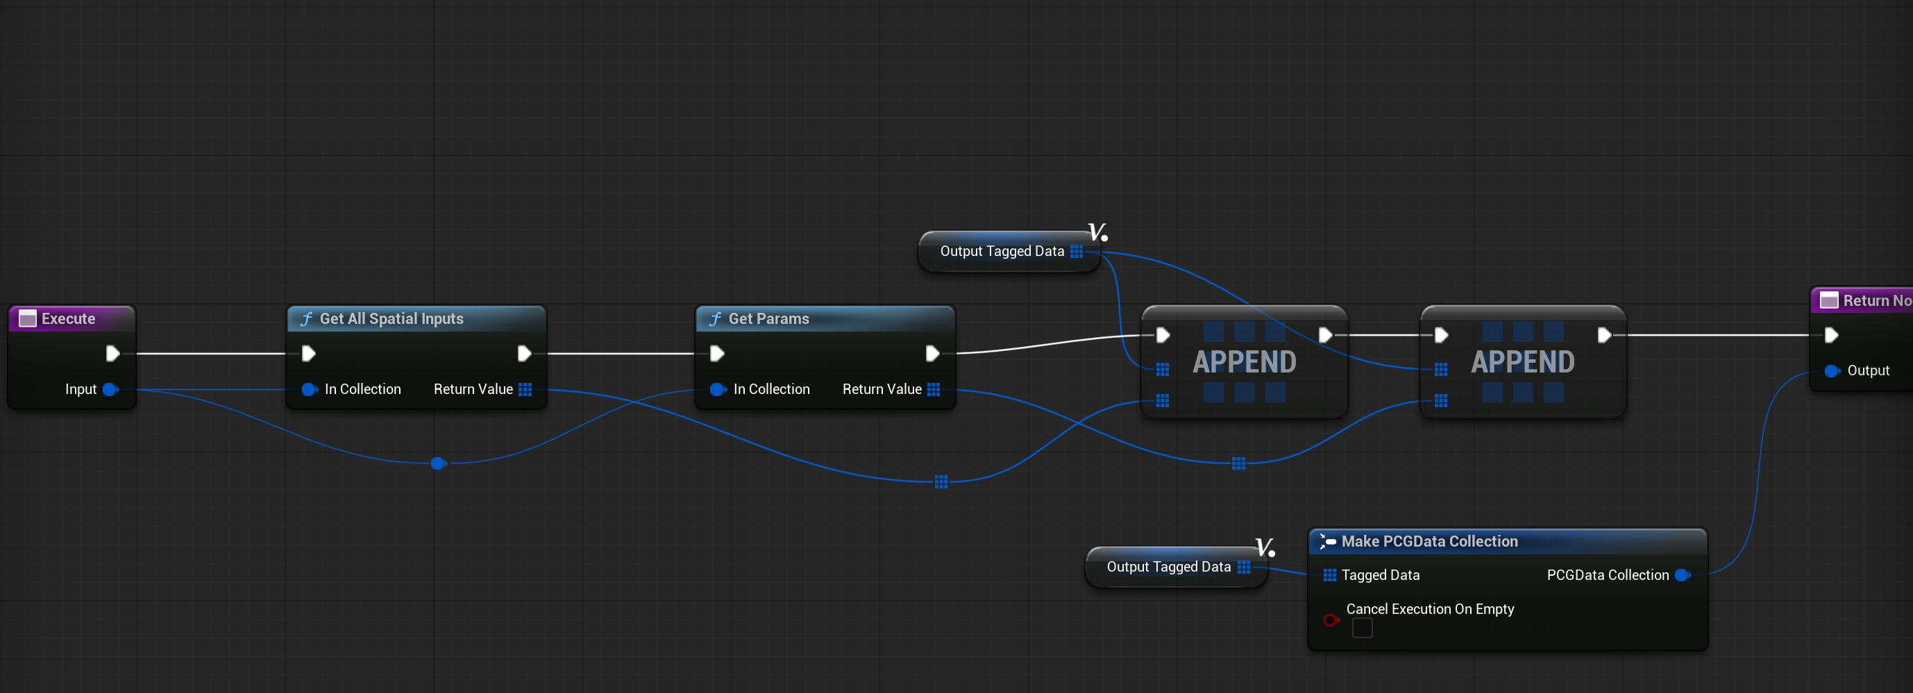
Task: Click In Collection pin on Get Params node
Action: tap(718, 390)
